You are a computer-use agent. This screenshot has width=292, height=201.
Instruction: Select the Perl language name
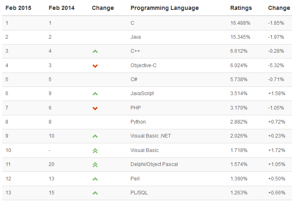click(135, 179)
